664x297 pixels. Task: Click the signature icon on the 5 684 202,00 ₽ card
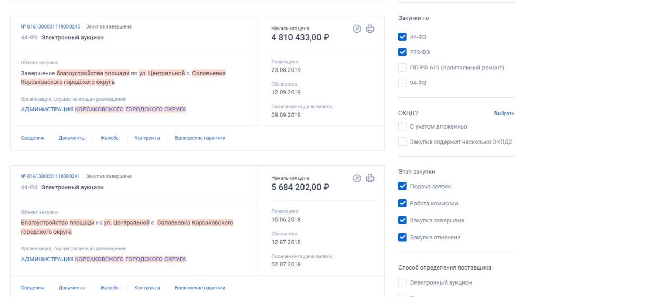coord(357,178)
